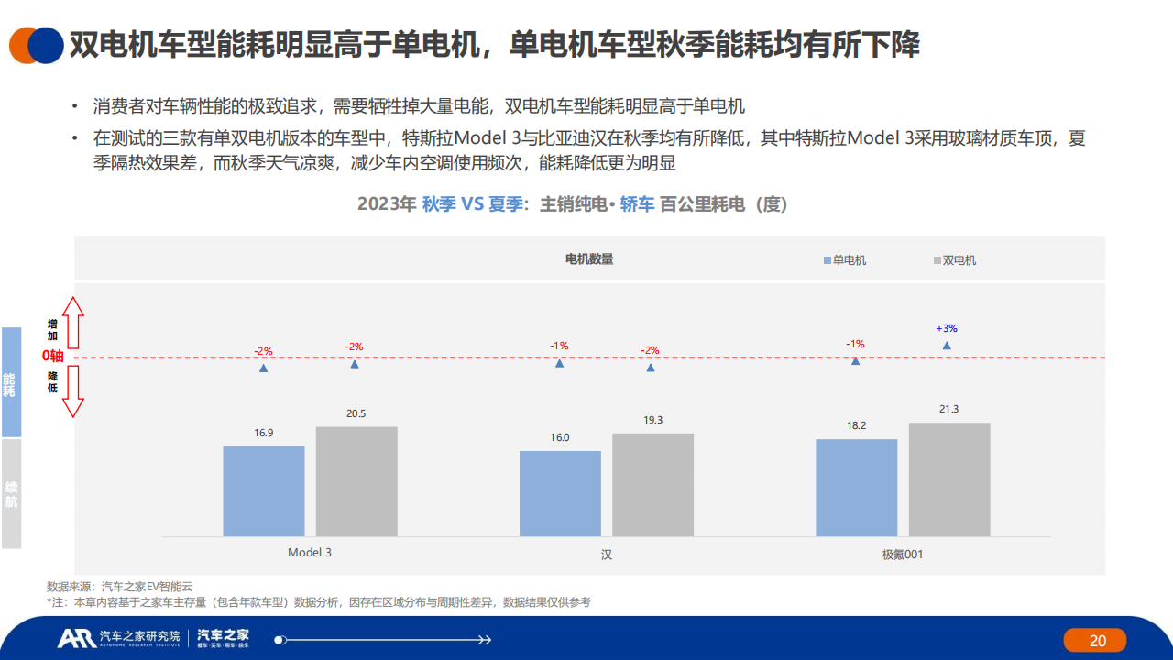Click the 21.3 value label
This screenshot has height=660, width=1173.
[949, 409]
